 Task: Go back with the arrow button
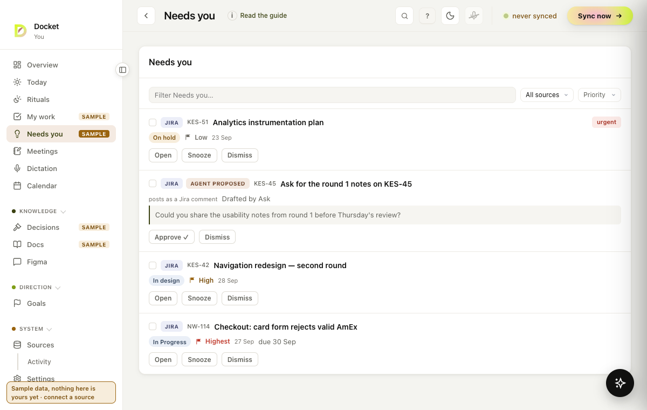(x=146, y=16)
